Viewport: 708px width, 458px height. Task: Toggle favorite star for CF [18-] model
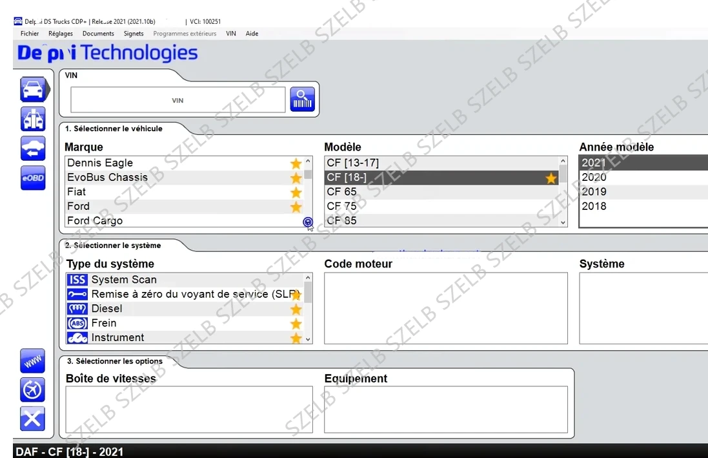point(551,178)
